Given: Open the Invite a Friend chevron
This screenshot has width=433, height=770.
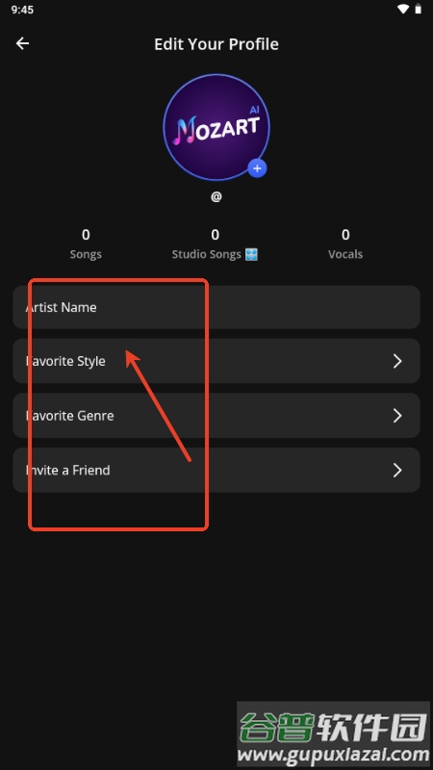Looking at the screenshot, I should coord(397,471).
